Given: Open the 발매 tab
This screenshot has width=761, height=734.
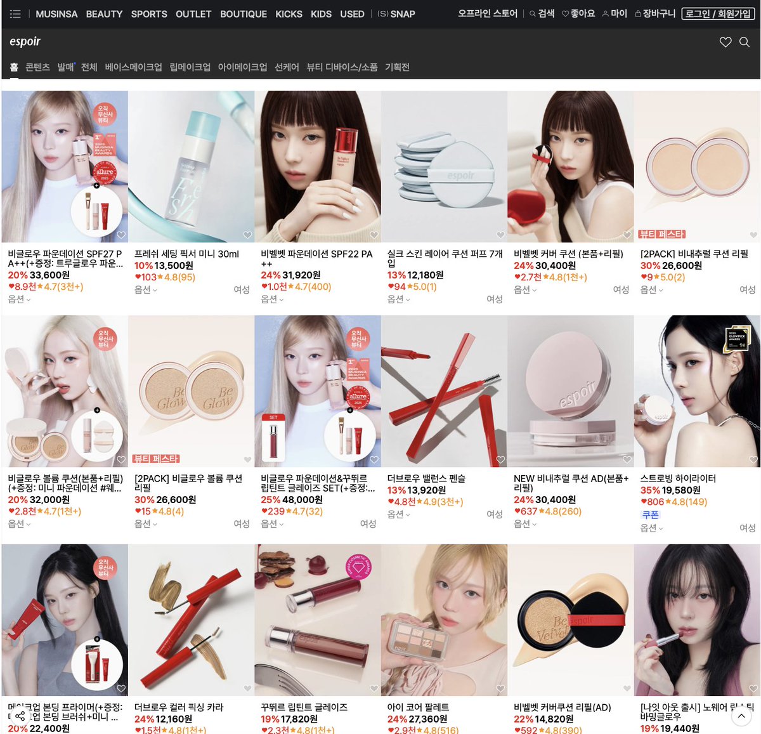Looking at the screenshot, I should [65, 67].
